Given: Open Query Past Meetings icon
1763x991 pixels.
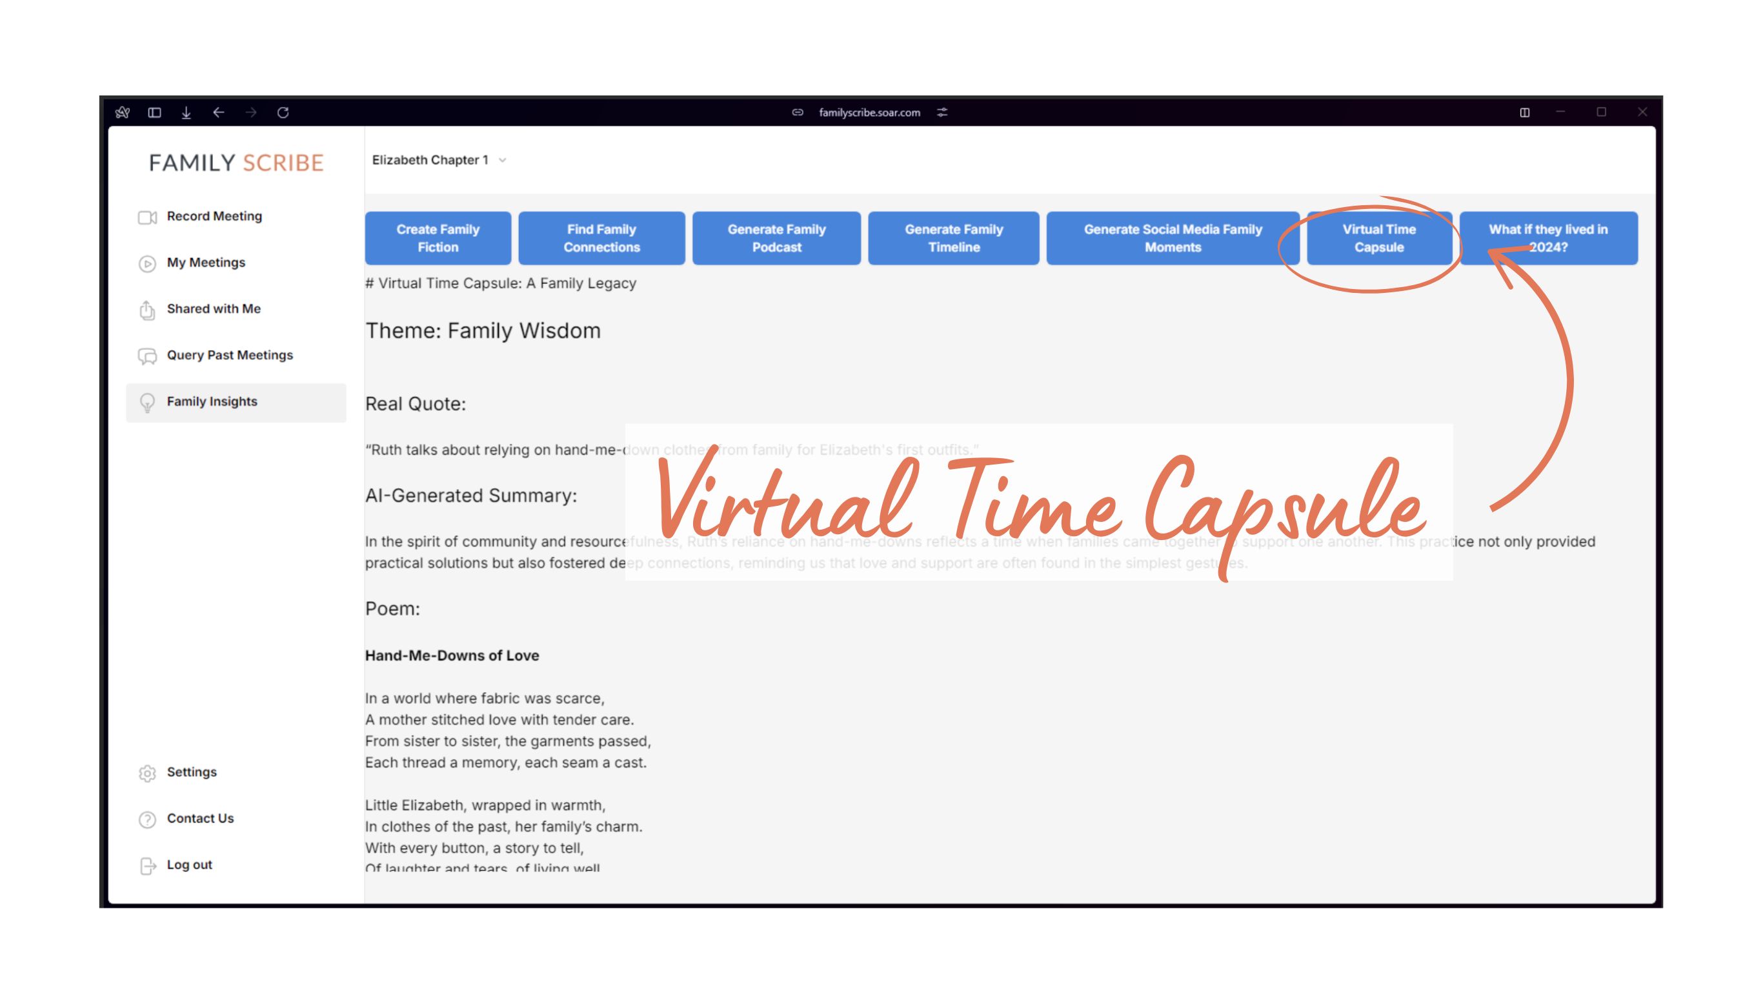Looking at the screenshot, I should (146, 355).
